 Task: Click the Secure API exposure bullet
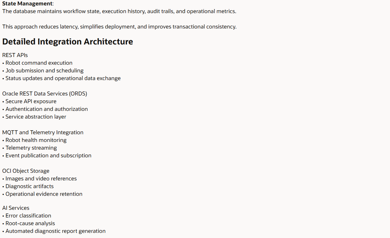click(x=29, y=101)
